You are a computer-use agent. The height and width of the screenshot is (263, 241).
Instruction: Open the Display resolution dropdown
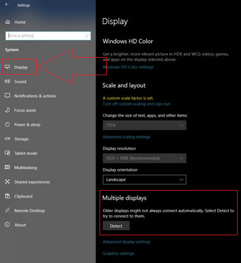coord(144,158)
